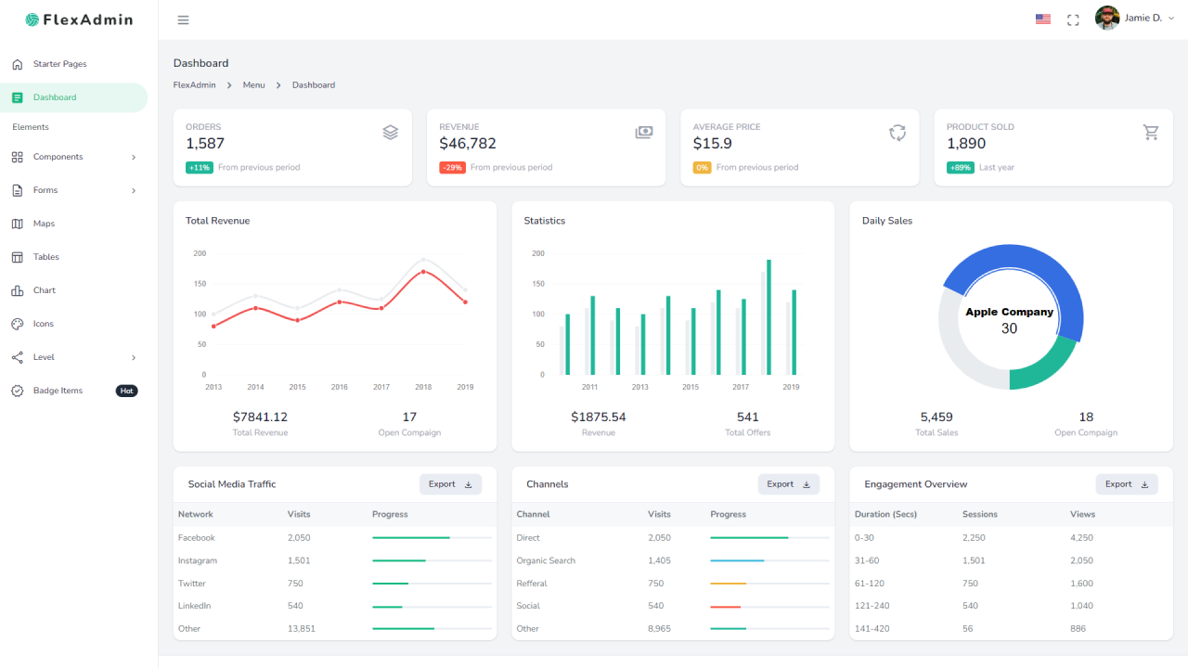Image resolution: width=1188 pixels, height=668 pixels.
Task: Open the Jamie D. user dropdown arrow
Action: (x=1171, y=19)
